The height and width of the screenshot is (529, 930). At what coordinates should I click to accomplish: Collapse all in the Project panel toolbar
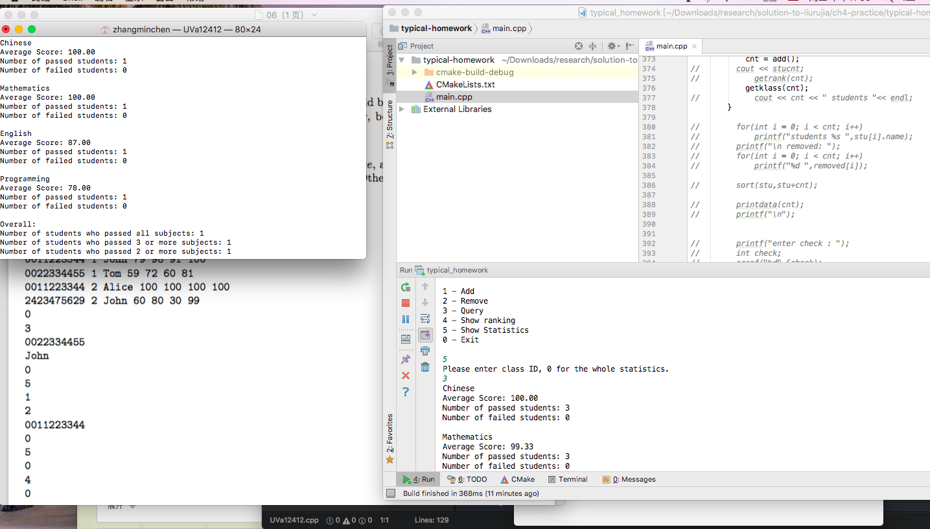tap(592, 46)
